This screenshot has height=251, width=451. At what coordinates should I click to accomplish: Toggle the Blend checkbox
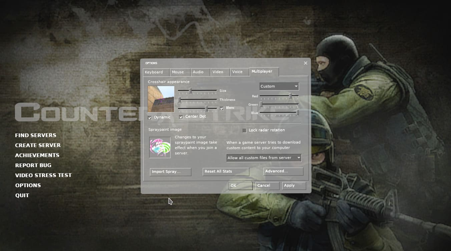pyautogui.click(x=222, y=108)
